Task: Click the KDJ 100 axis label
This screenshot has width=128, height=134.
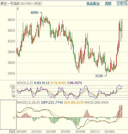Action: pyautogui.click(x=12, y=86)
